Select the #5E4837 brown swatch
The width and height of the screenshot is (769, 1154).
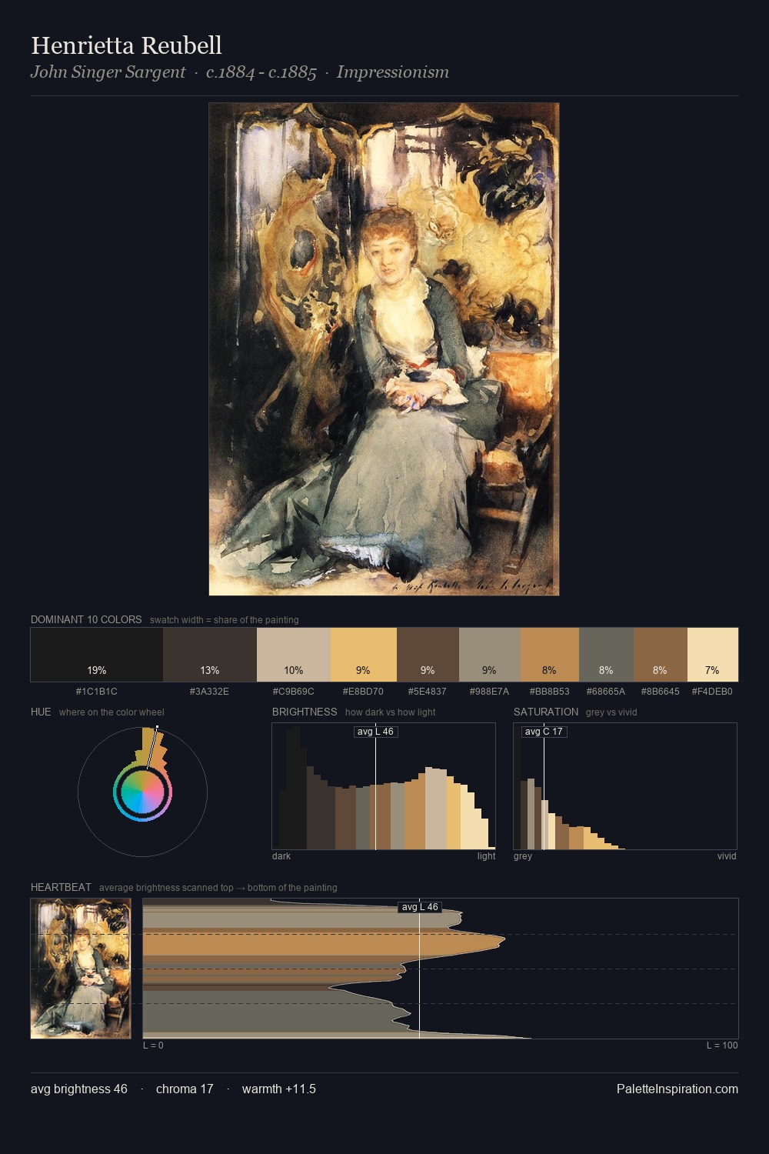coord(428,655)
